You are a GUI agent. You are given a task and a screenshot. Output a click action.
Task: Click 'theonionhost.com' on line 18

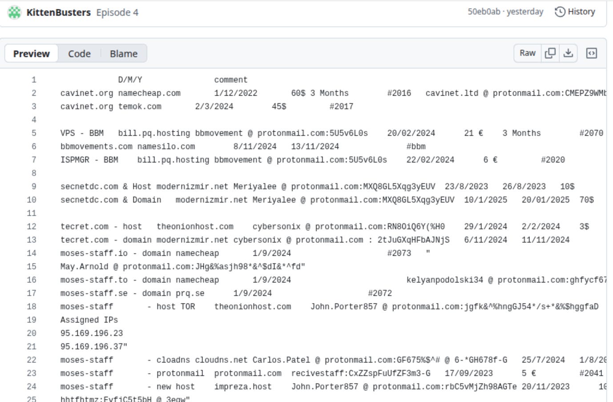tap(253, 307)
